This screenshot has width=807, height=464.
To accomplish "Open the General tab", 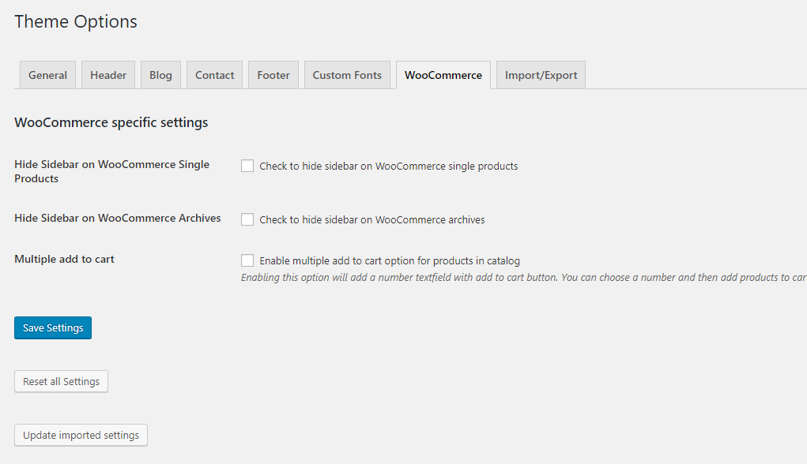I will (x=47, y=75).
